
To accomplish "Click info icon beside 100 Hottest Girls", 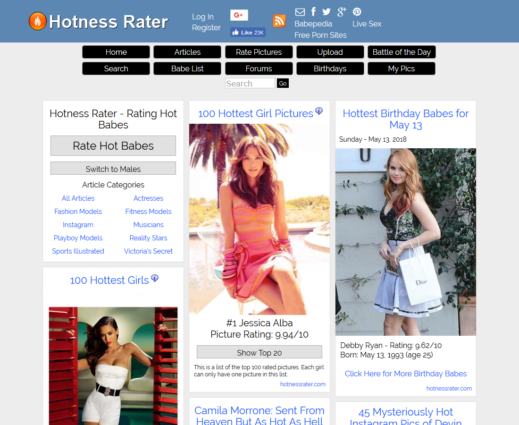I will coord(155,278).
